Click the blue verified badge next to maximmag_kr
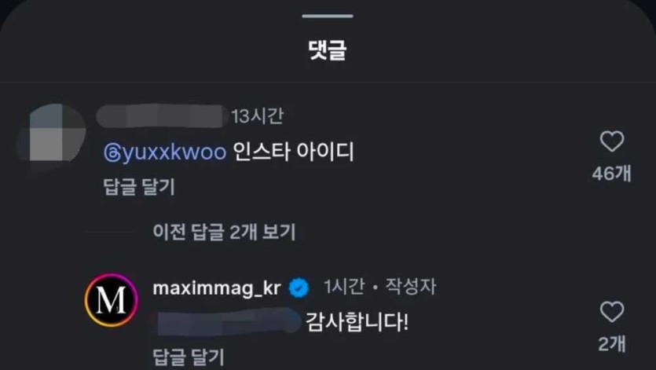The width and height of the screenshot is (656, 370). [x=299, y=288]
